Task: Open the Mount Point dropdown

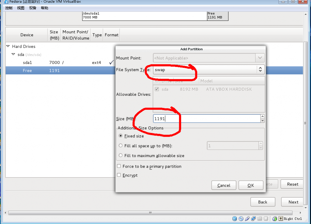Action: 260,58
